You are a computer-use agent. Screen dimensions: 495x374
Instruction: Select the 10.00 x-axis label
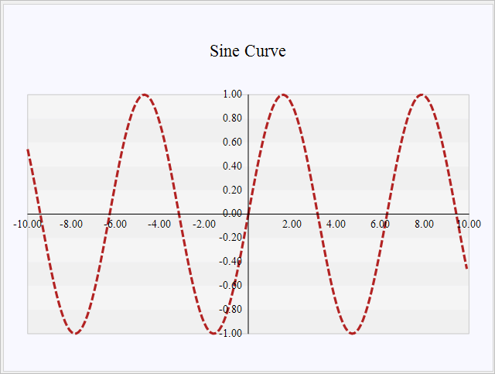point(467,224)
